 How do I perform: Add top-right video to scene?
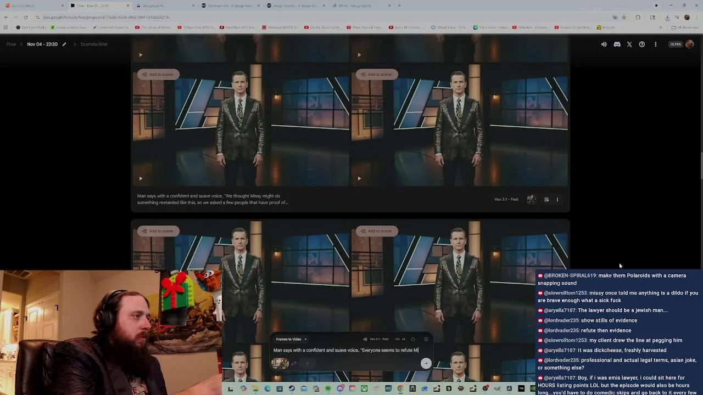[376, 74]
